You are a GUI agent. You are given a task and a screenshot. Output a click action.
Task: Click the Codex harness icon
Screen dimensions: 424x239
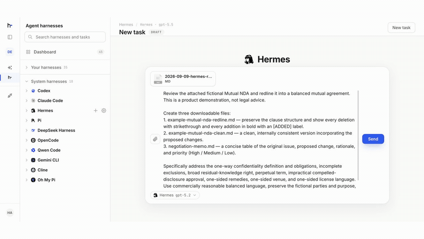tap(33, 91)
